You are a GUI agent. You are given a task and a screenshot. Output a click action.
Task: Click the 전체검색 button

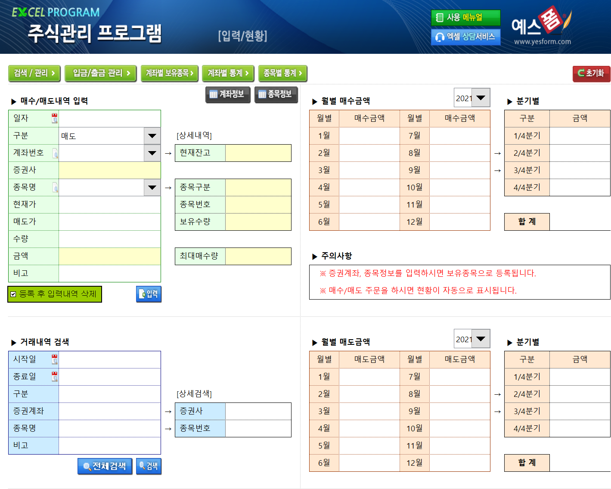point(105,466)
